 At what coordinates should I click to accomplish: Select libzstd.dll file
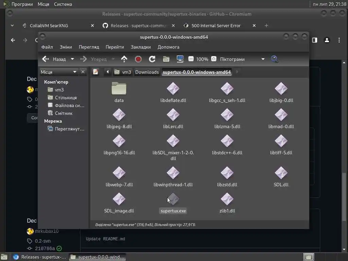pos(227,176)
